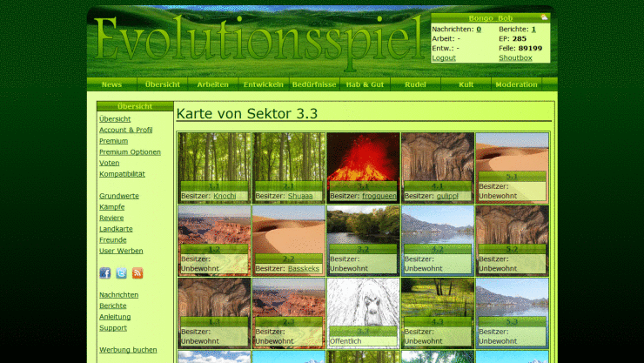Select mountain lake tile 4.2
Screen dimensions: 644x363
point(438,240)
